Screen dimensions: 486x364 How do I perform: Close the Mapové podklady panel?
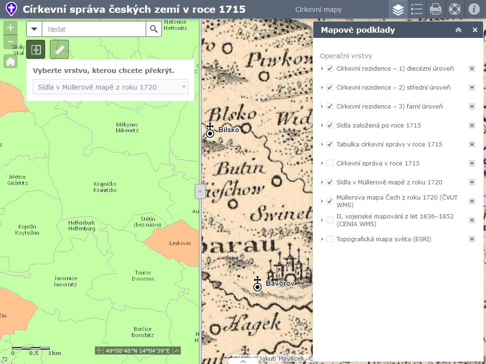(x=475, y=30)
